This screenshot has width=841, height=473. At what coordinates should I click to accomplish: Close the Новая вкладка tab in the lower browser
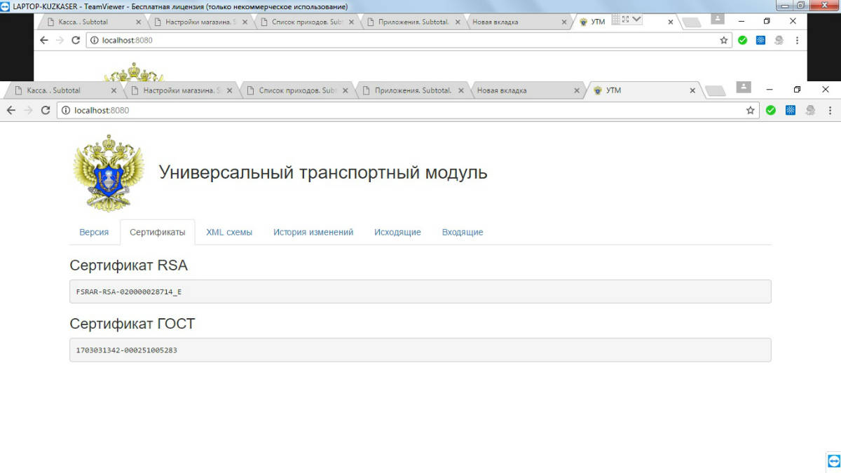pyautogui.click(x=577, y=90)
